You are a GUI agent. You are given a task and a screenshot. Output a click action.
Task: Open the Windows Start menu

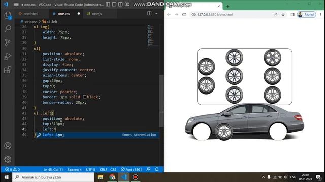coord(7,177)
